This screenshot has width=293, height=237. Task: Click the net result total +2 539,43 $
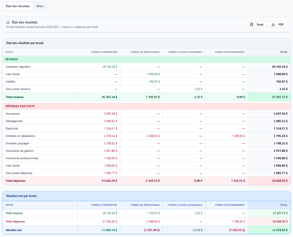pos(280,230)
